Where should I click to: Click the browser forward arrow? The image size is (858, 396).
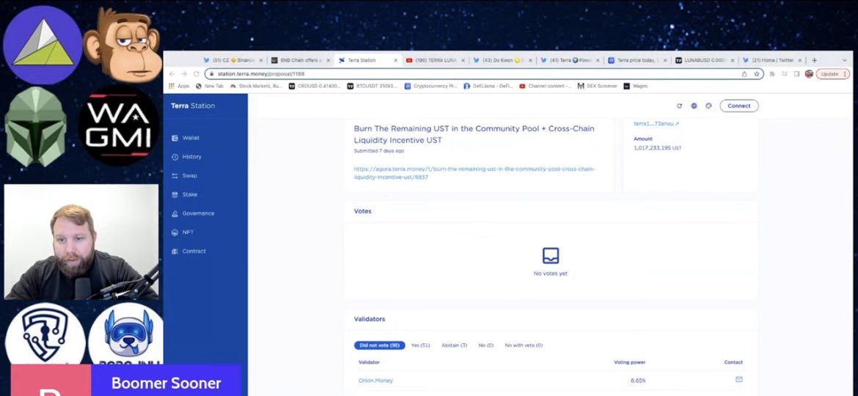[x=184, y=74]
